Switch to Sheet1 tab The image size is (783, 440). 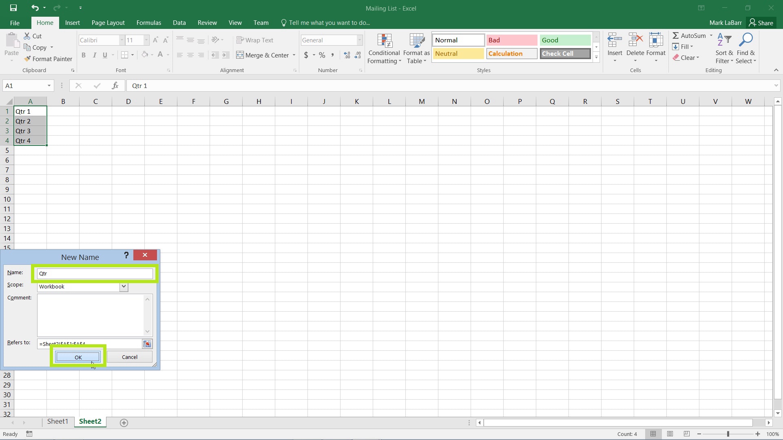click(x=58, y=421)
